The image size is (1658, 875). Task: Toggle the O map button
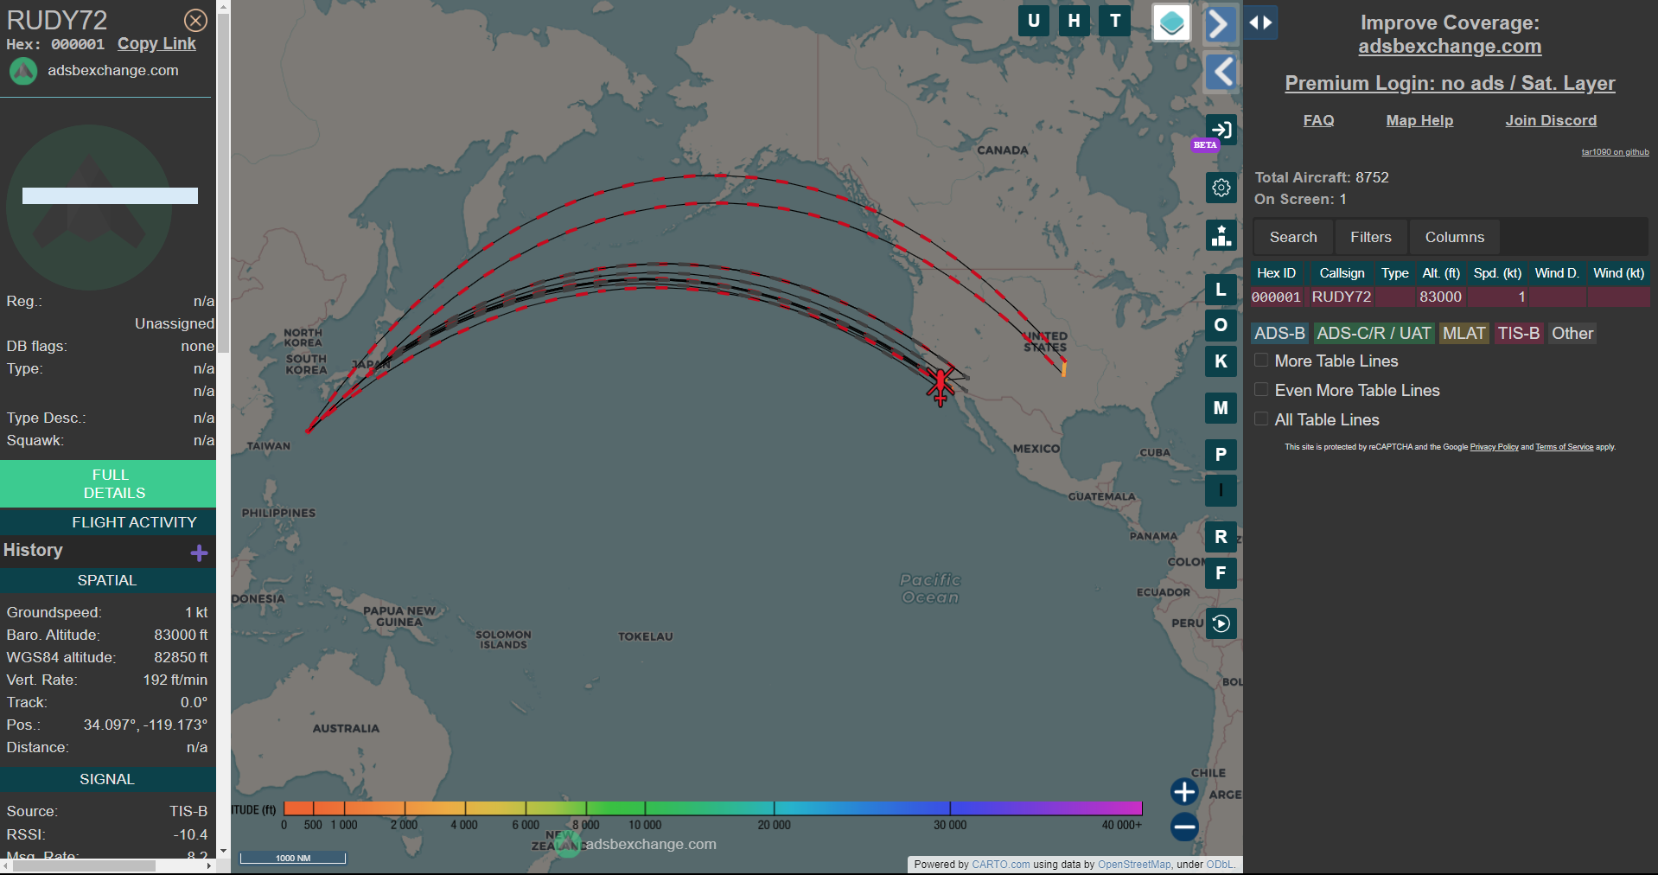[1221, 325]
